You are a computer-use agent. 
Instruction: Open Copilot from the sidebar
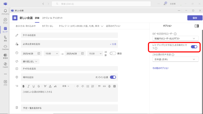click(x=5, y=65)
